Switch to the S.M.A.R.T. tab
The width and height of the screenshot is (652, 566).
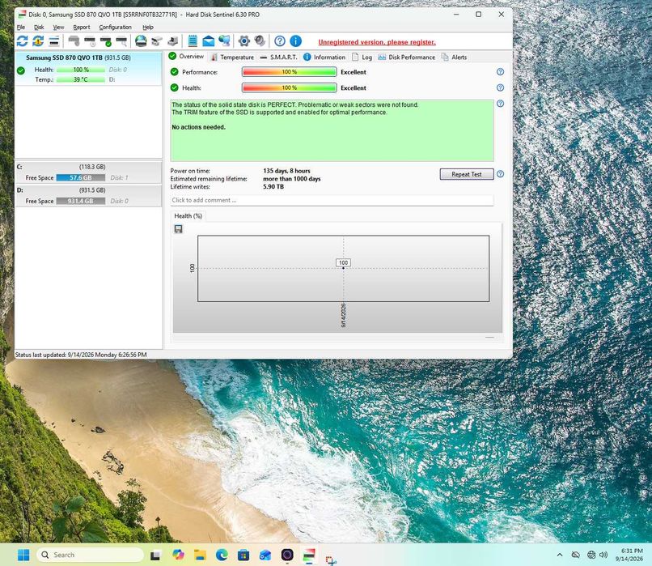[278, 57]
